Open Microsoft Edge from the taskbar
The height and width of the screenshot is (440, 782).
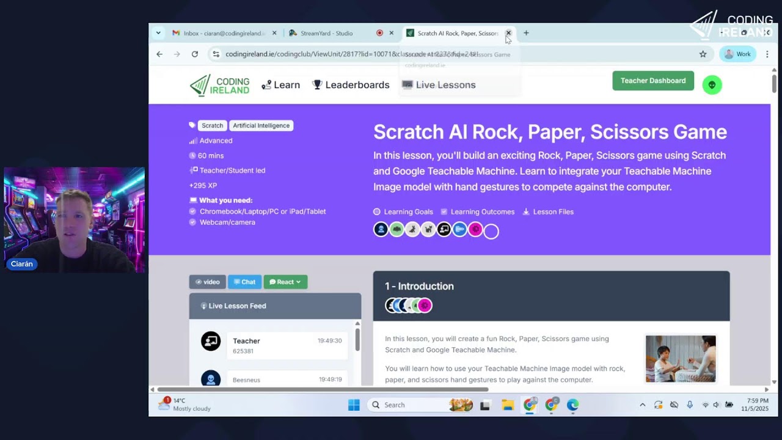click(x=572, y=405)
